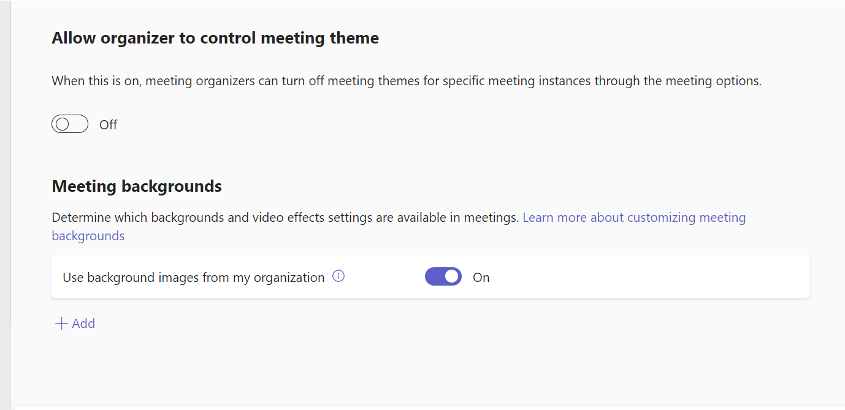Click empty space in the background images row
Screen dimensions: 845x410
coord(644,277)
